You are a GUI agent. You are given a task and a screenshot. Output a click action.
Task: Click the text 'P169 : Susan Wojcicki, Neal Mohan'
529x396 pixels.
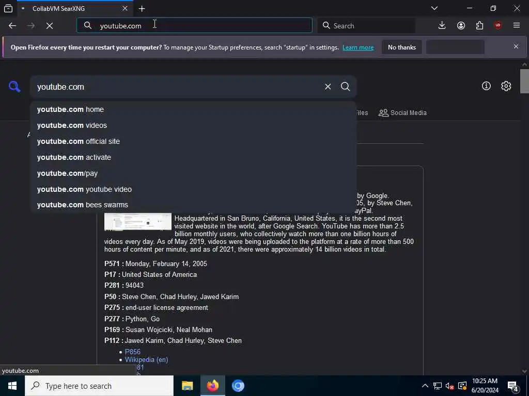coord(158,329)
